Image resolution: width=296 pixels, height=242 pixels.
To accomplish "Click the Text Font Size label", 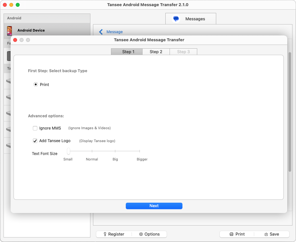I will pos(44,153).
